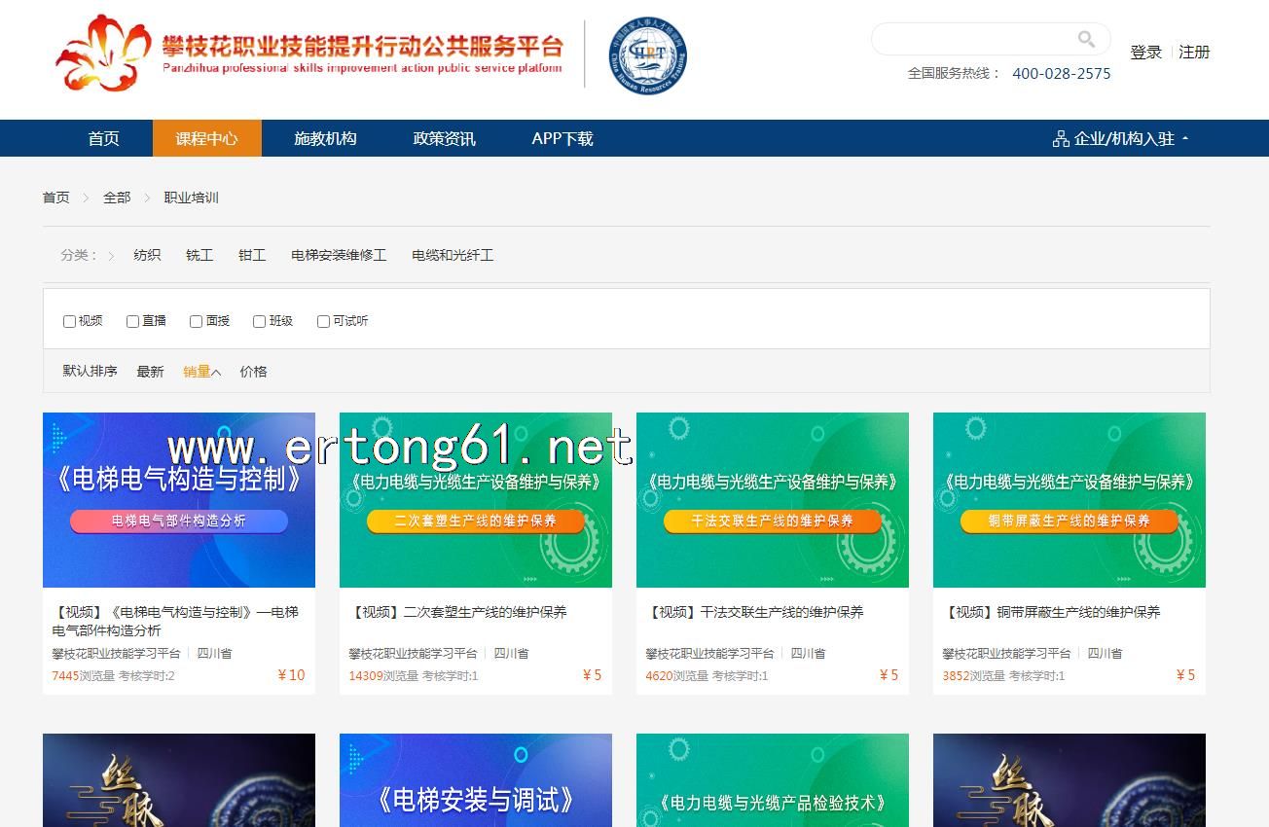Click the Panzhihua platform flower logo
Viewport: 1269px width, 827px height.
[103, 54]
